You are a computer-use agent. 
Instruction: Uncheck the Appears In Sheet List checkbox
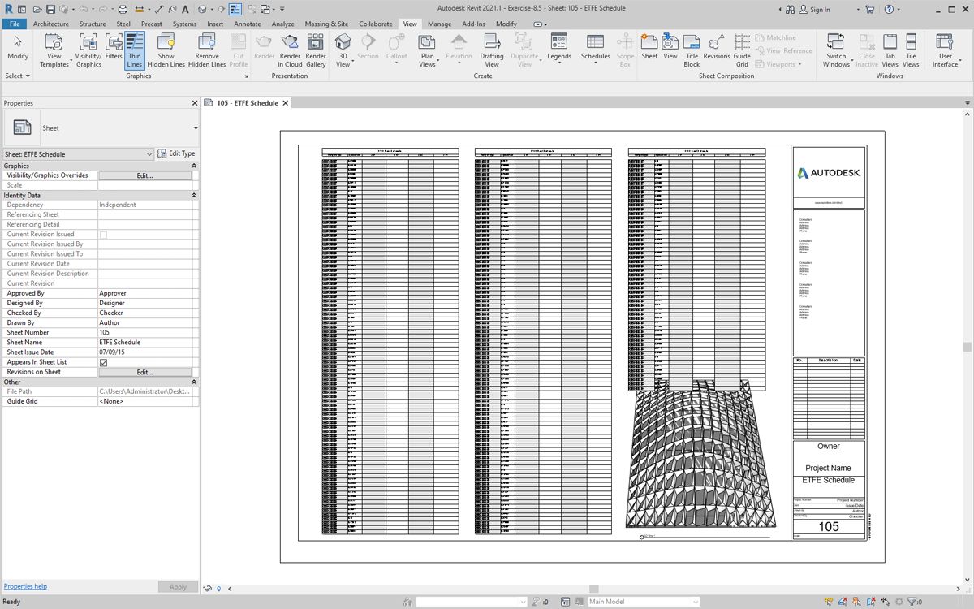pyautogui.click(x=103, y=362)
